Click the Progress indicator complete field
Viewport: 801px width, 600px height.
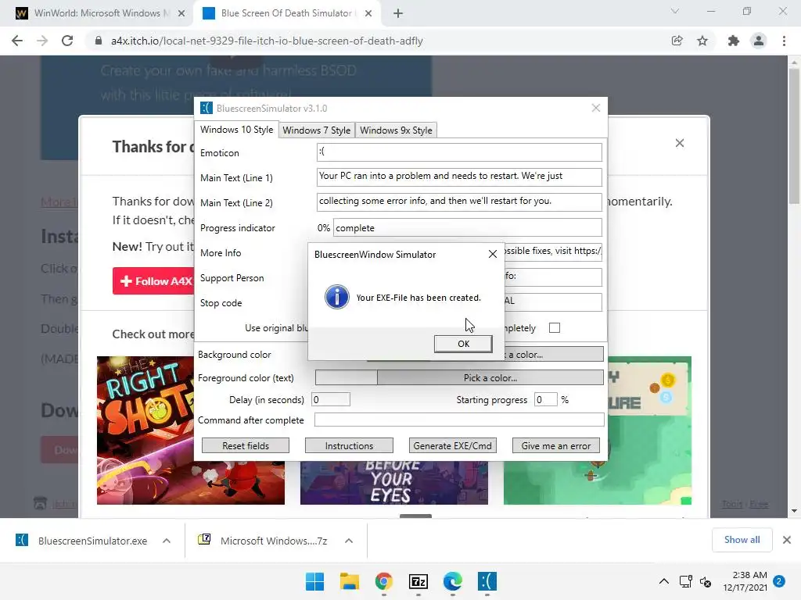(468, 227)
